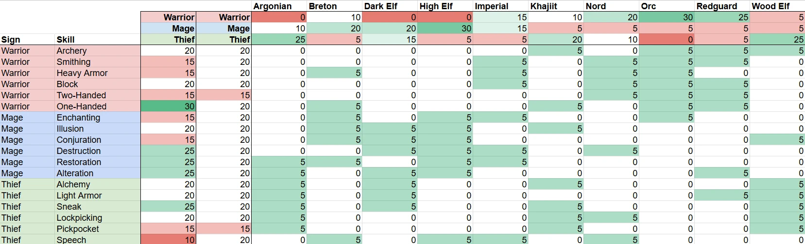
Task: Select the Lockpicking skill cell
Action: [97, 218]
